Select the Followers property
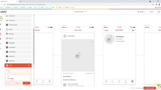The height and width of the screenshot is (90, 161). 18,61
